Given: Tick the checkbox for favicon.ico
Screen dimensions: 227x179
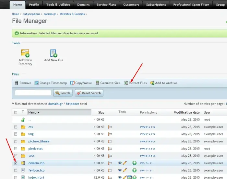Looking at the screenshot, I should click(16, 170).
